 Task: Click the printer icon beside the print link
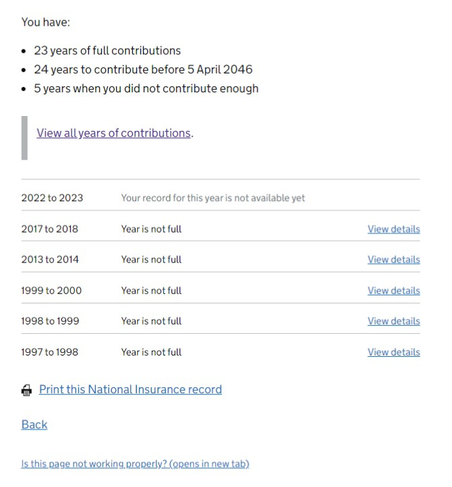(x=26, y=391)
